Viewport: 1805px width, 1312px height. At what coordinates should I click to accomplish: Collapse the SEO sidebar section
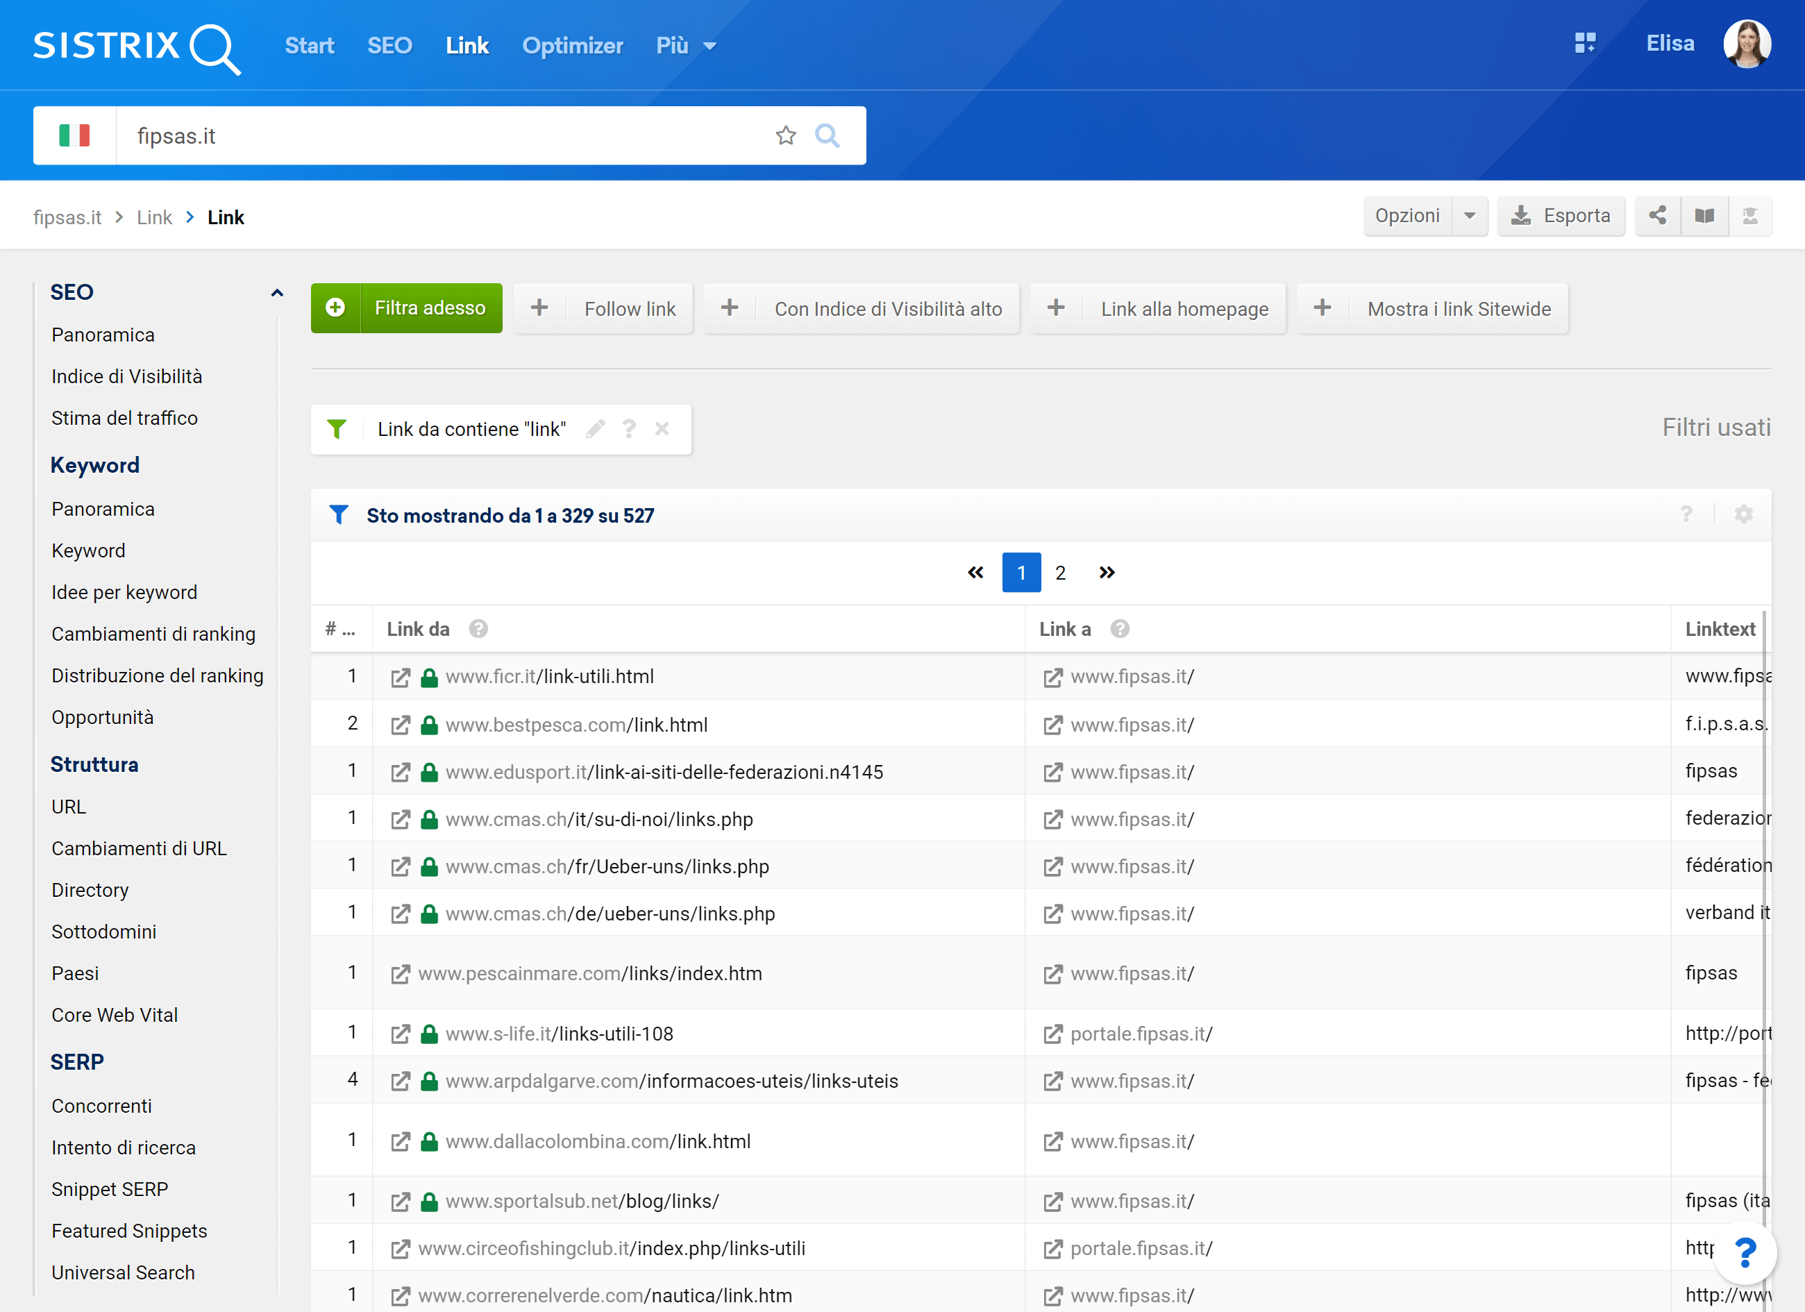pyautogui.click(x=277, y=293)
